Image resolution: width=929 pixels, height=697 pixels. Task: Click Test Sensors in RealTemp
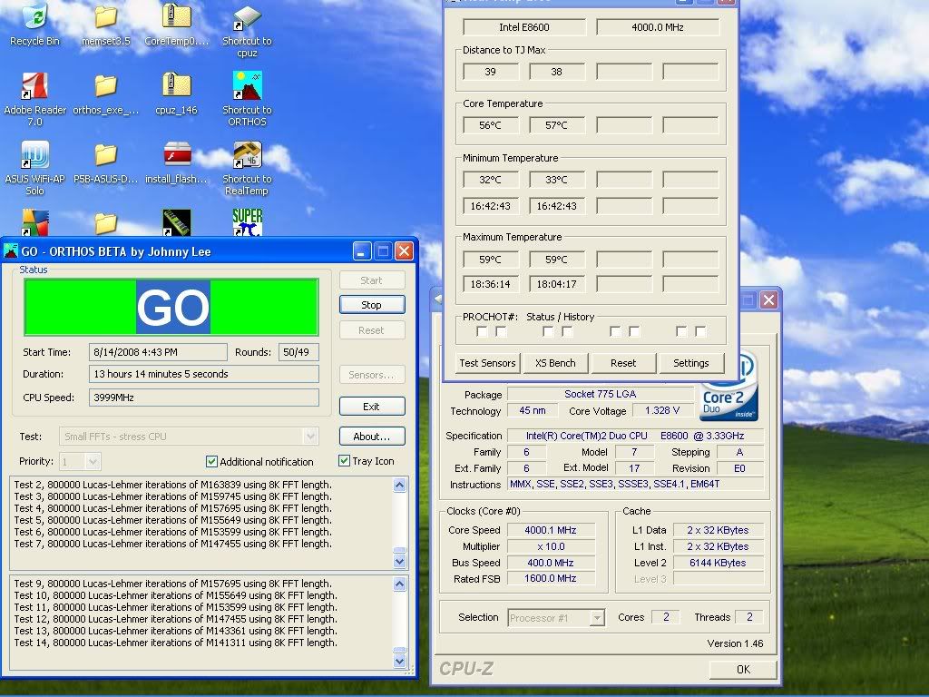(x=487, y=363)
